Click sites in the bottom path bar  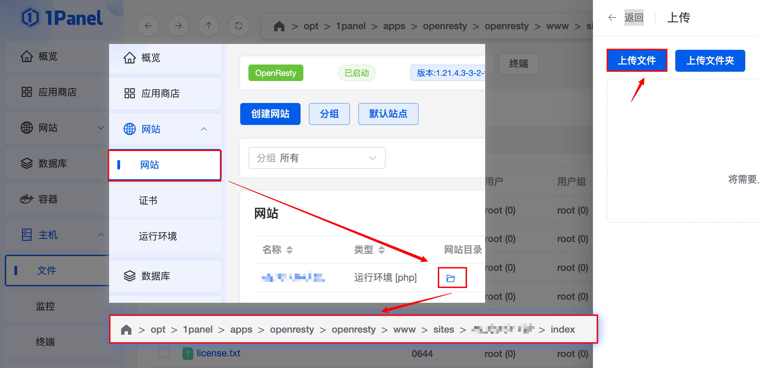444,330
